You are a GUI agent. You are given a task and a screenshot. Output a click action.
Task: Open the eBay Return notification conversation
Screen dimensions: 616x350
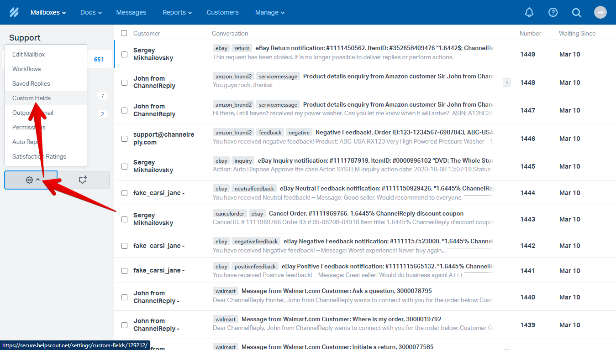374,48
